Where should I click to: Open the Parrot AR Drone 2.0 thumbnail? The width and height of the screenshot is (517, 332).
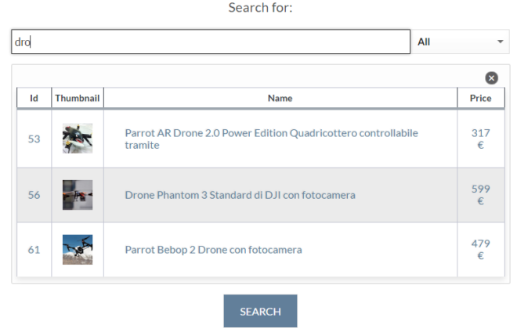(x=78, y=139)
